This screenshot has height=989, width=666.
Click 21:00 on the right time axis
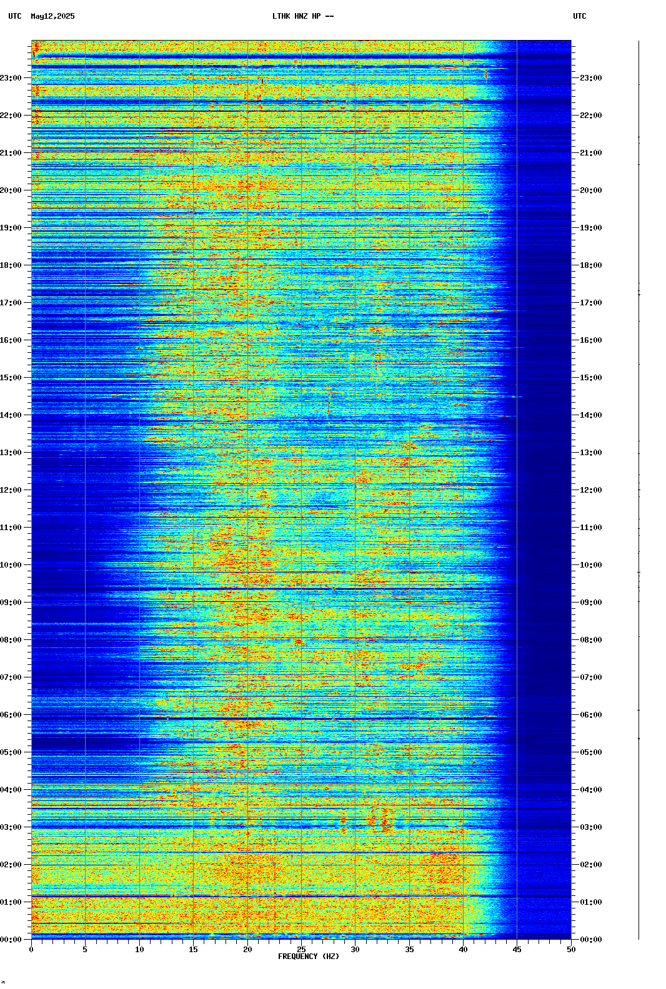coord(591,153)
